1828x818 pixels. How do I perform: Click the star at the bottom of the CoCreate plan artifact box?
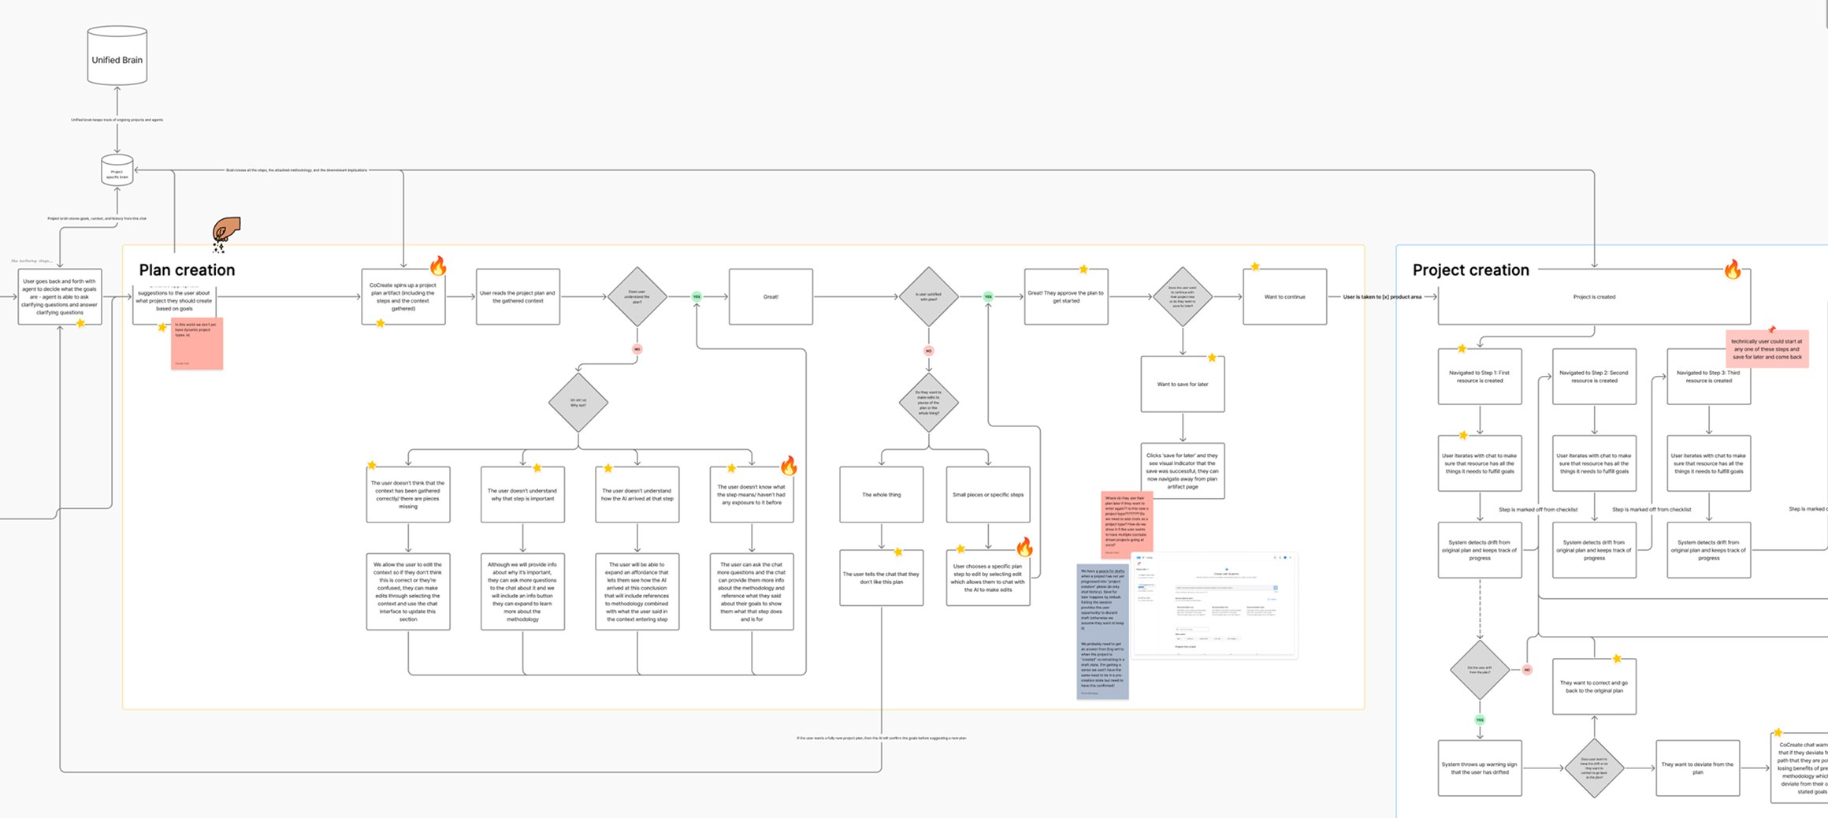point(381,323)
